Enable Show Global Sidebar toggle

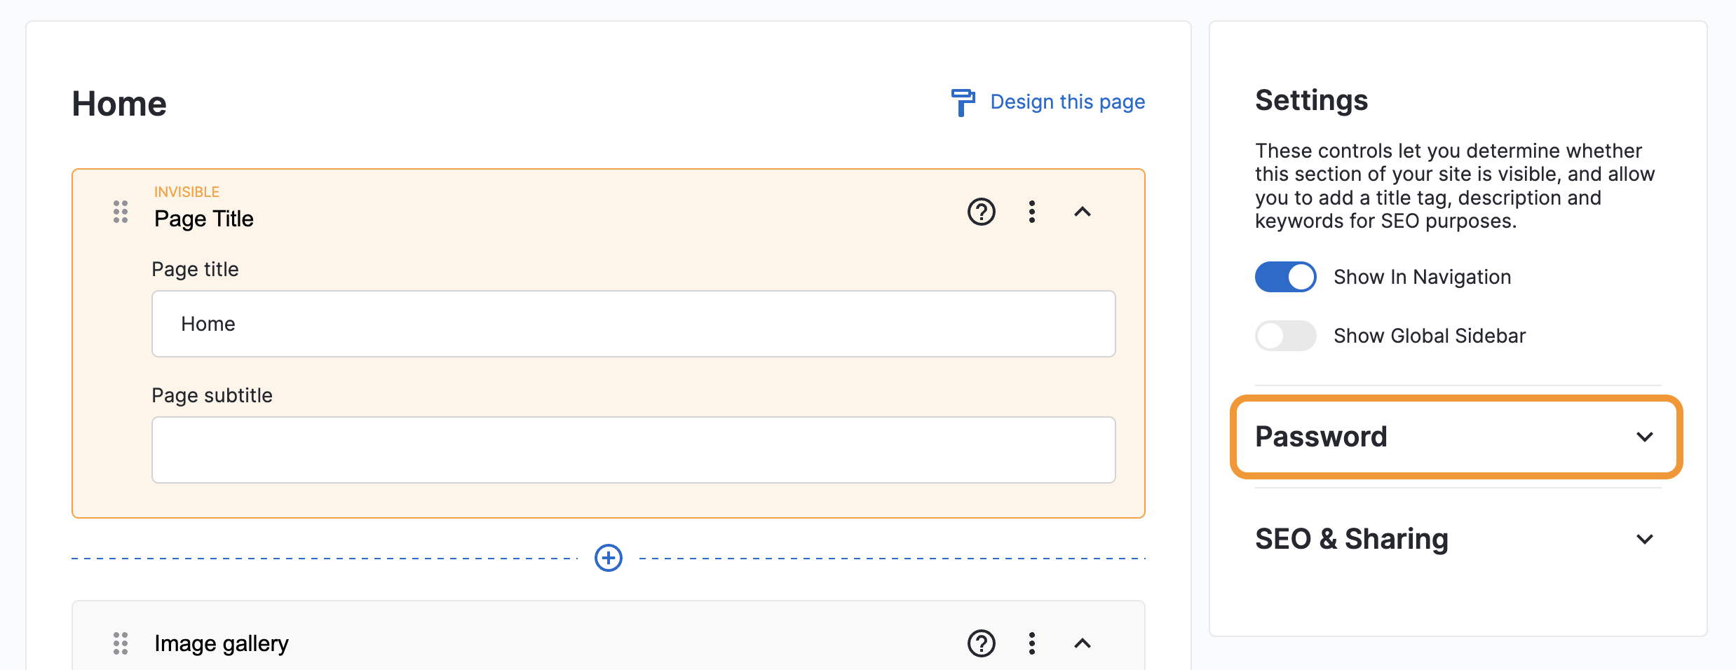[1285, 336]
